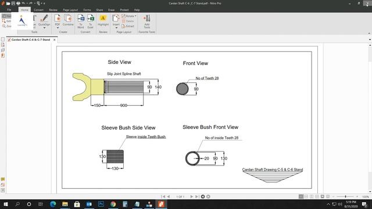Select facing continuous view mode

coord(317,197)
